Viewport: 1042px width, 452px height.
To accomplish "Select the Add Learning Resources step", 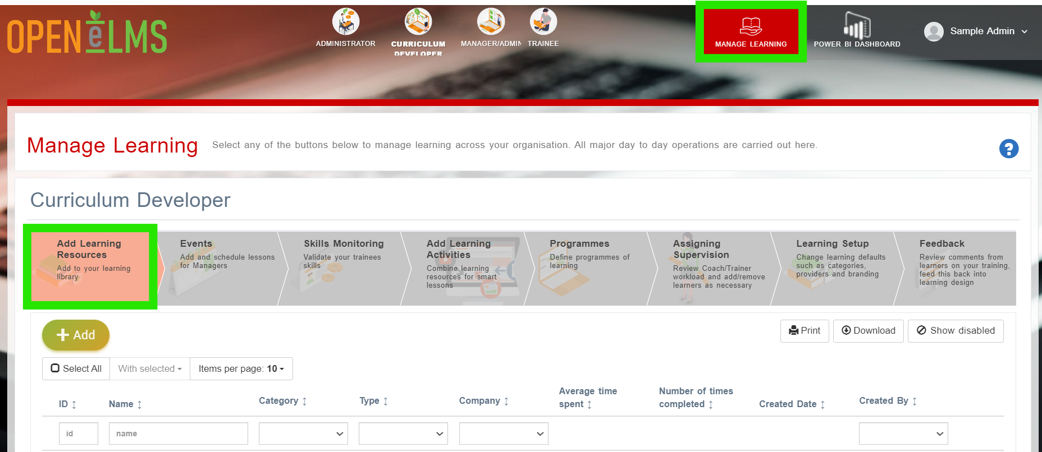I will tap(90, 267).
